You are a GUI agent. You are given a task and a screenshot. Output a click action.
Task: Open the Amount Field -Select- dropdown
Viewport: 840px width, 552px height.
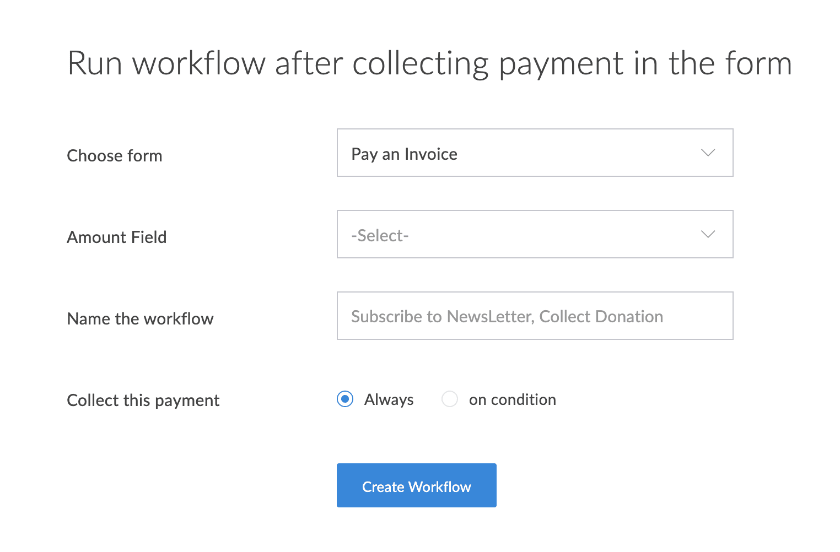[535, 234]
